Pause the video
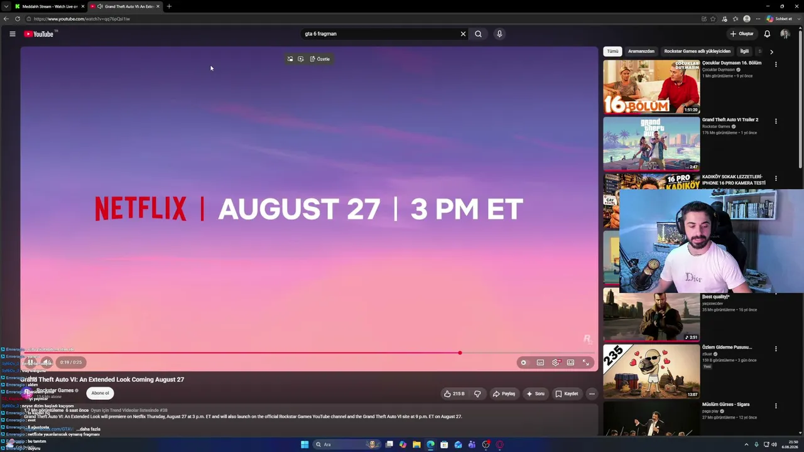Viewport: 804px width, 452px height. click(31, 362)
